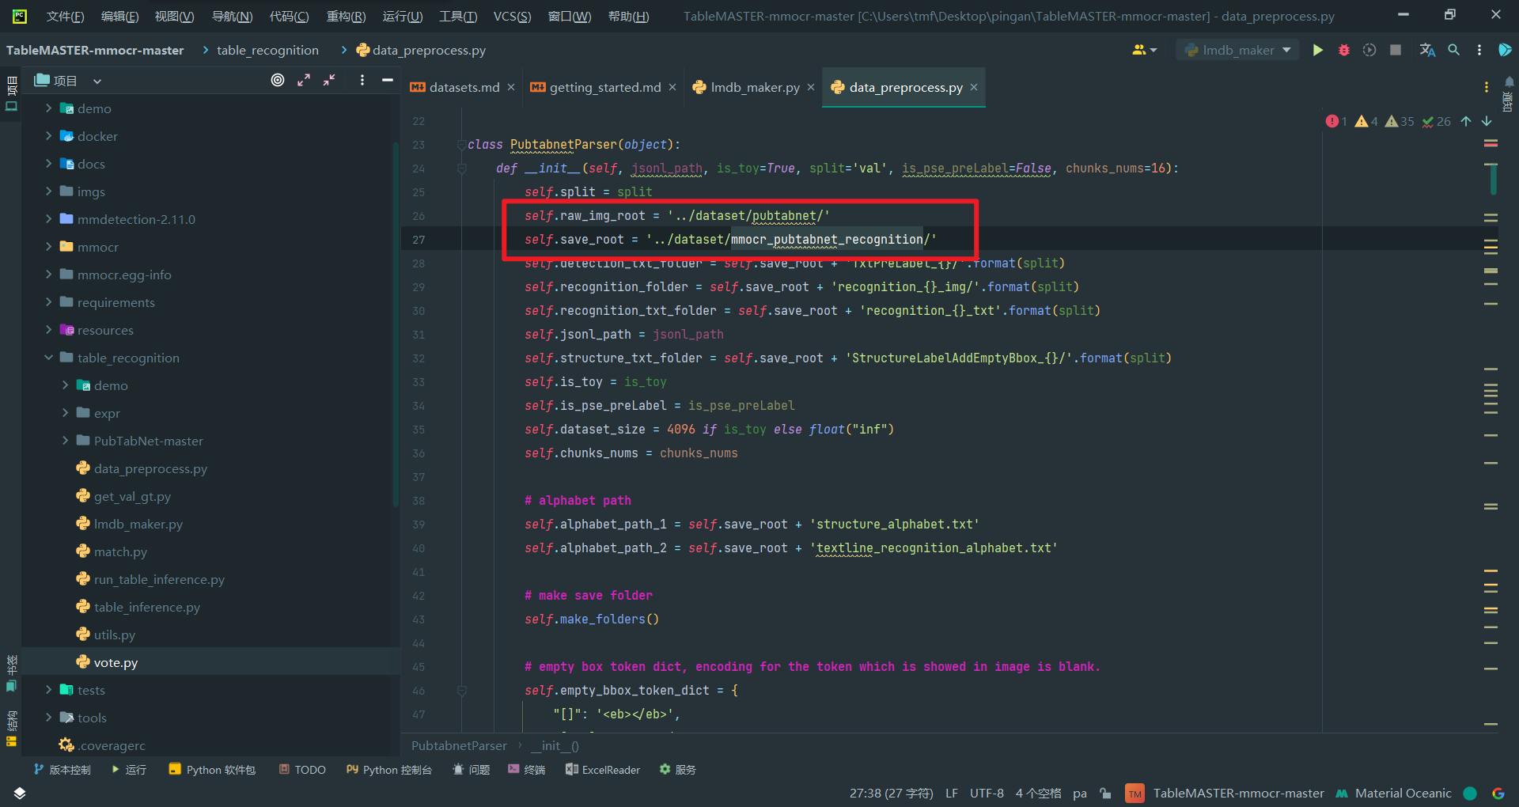The width and height of the screenshot is (1519, 807).
Task: Expand the mmocr folder
Action: point(48,247)
